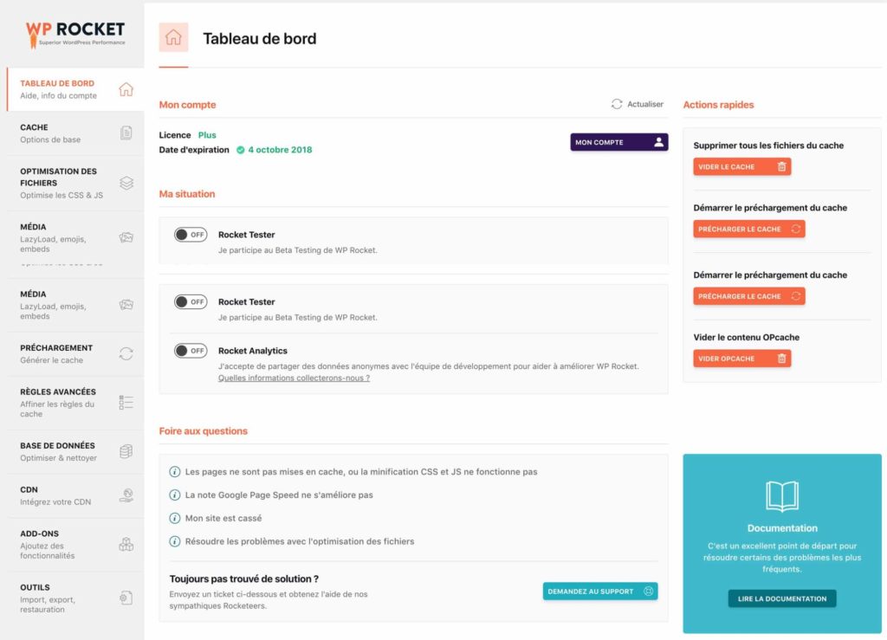Click the Cache document icon in sidebar

(x=126, y=133)
